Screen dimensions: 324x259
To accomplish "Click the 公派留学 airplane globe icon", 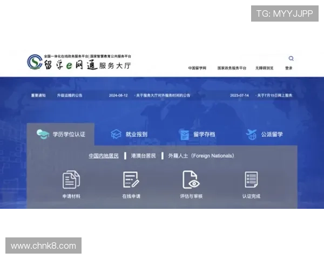I will [x=251, y=134].
